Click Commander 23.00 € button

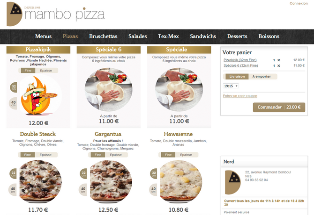click(279, 107)
